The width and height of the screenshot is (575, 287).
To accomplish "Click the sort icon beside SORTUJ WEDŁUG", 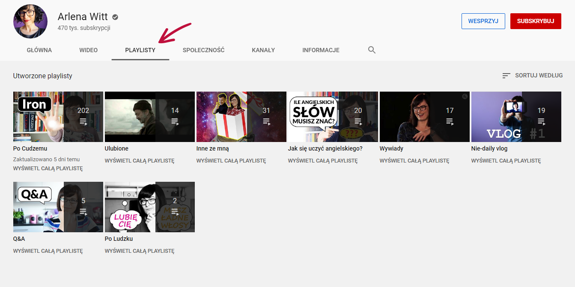I will coord(506,76).
